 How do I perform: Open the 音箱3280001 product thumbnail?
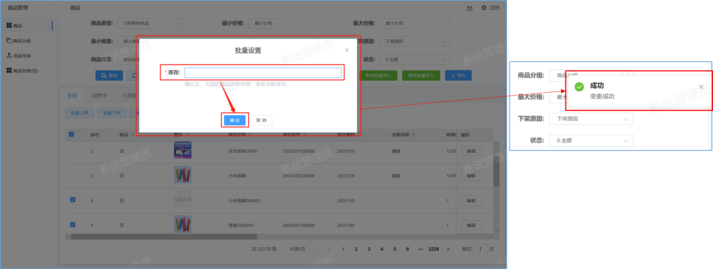click(x=183, y=224)
